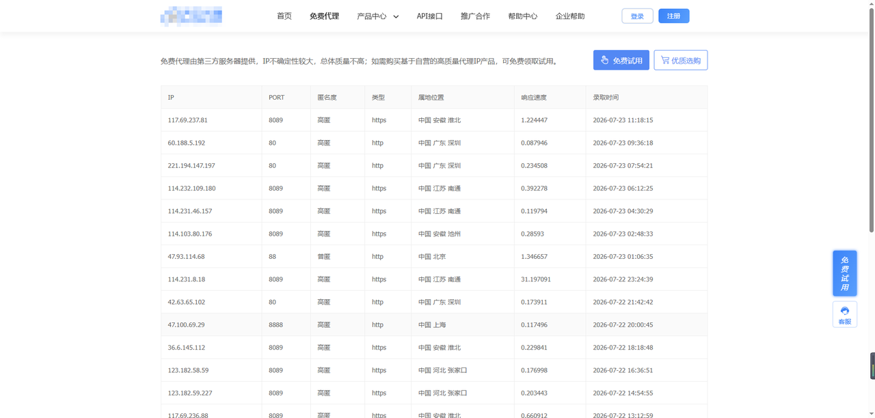Open the 客服 headset icon widget
Viewport: 875px width, 418px height.
tap(845, 315)
